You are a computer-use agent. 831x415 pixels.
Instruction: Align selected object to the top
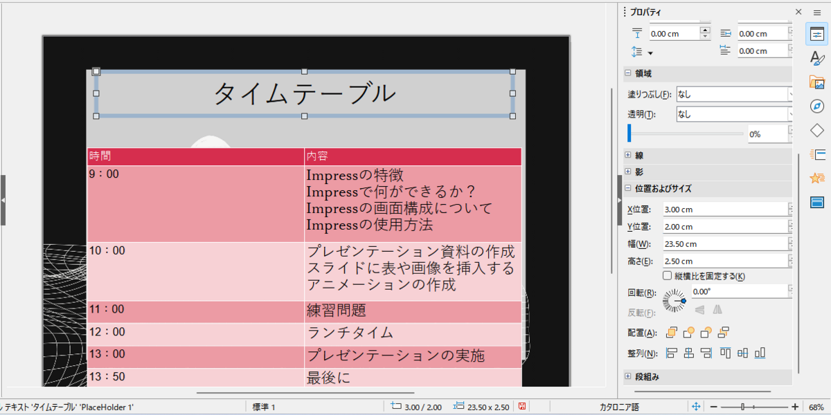point(725,353)
